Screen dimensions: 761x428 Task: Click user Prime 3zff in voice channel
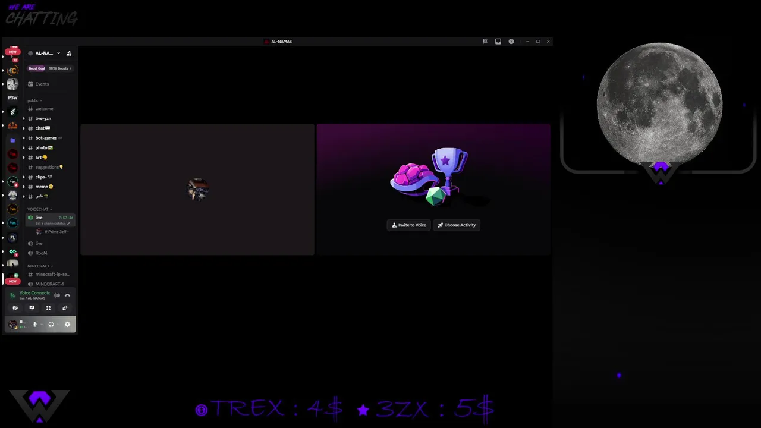tap(52, 232)
